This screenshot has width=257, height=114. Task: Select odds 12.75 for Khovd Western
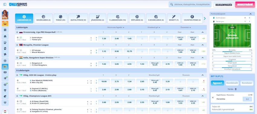(129, 51)
